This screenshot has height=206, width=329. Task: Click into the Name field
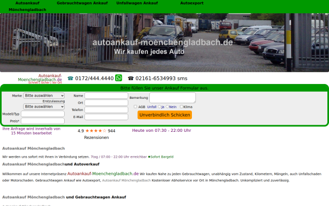[106, 96]
